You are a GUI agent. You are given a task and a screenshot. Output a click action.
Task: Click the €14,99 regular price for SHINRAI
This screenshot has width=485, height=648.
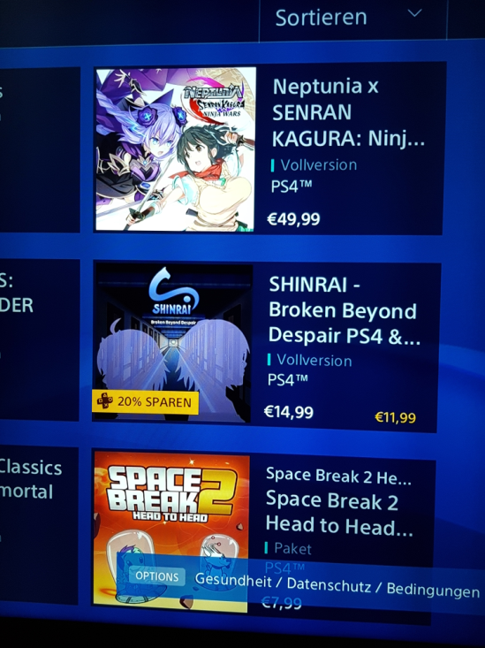[x=289, y=412]
